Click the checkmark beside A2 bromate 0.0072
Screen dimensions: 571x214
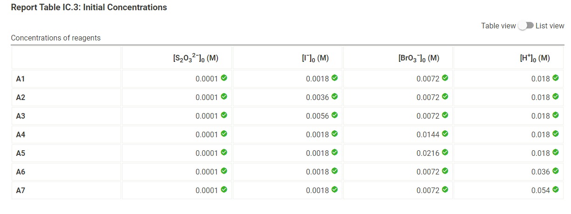pyautogui.click(x=445, y=97)
